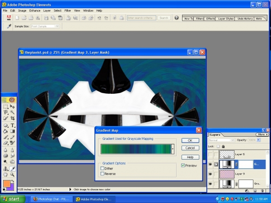Select the Clone Stamp tool

(x=5, y=169)
